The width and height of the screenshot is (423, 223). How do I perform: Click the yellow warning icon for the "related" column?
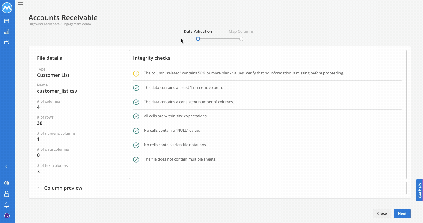[x=136, y=73]
